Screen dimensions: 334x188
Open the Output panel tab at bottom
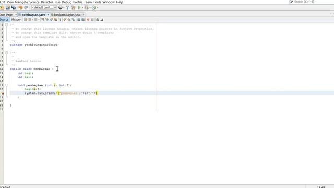(5, 187)
